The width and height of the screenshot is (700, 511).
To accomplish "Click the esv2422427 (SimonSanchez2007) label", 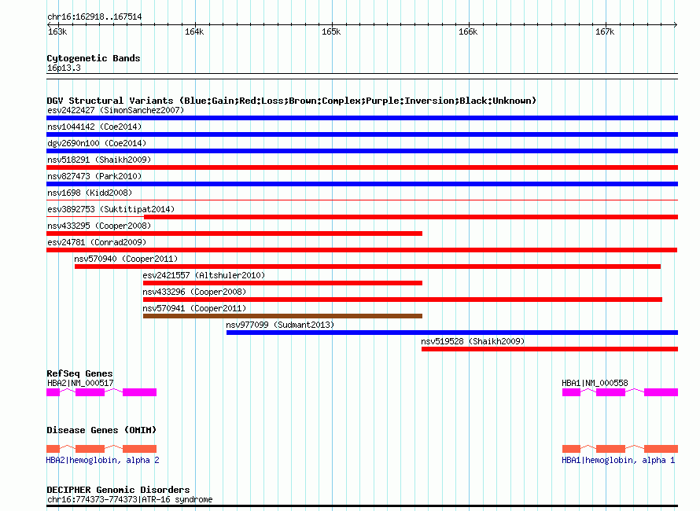I will click(x=116, y=110).
